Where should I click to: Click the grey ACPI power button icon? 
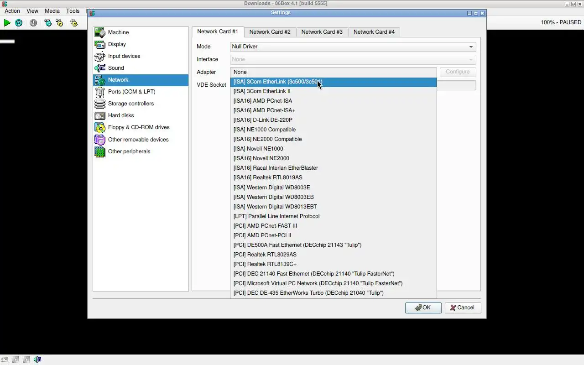[33, 23]
